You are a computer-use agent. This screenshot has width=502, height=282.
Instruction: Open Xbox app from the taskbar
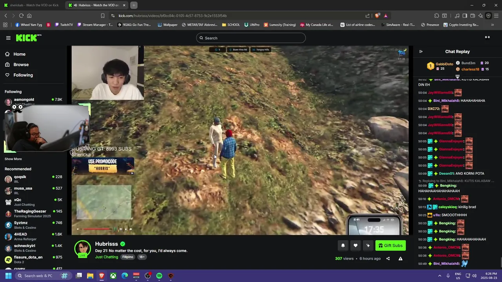click(113, 276)
